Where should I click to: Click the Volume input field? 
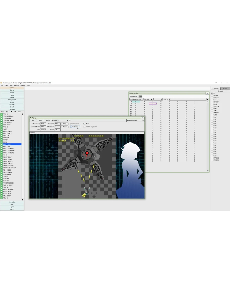57,130
